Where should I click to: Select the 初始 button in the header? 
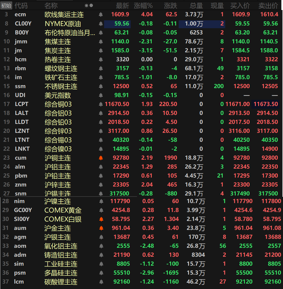pos(6,5)
